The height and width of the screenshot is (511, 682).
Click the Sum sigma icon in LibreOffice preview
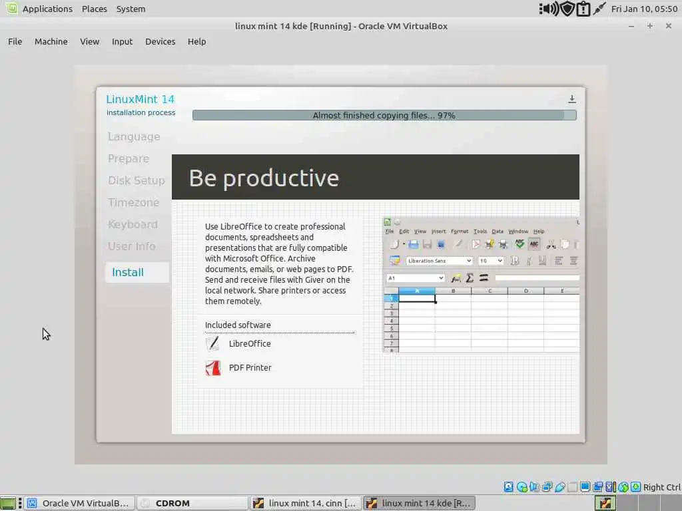(x=470, y=278)
